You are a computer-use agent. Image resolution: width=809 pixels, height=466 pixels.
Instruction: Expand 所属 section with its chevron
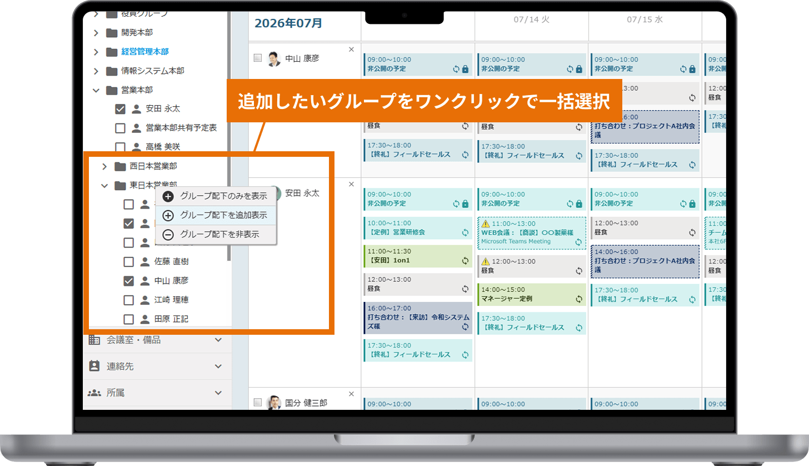(218, 393)
